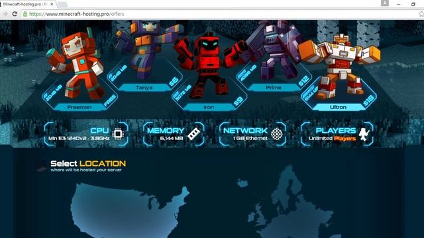This screenshot has width=424, height=238.
Task: Select the Freeman free plan
Action: pyautogui.click(x=79, y=107)
